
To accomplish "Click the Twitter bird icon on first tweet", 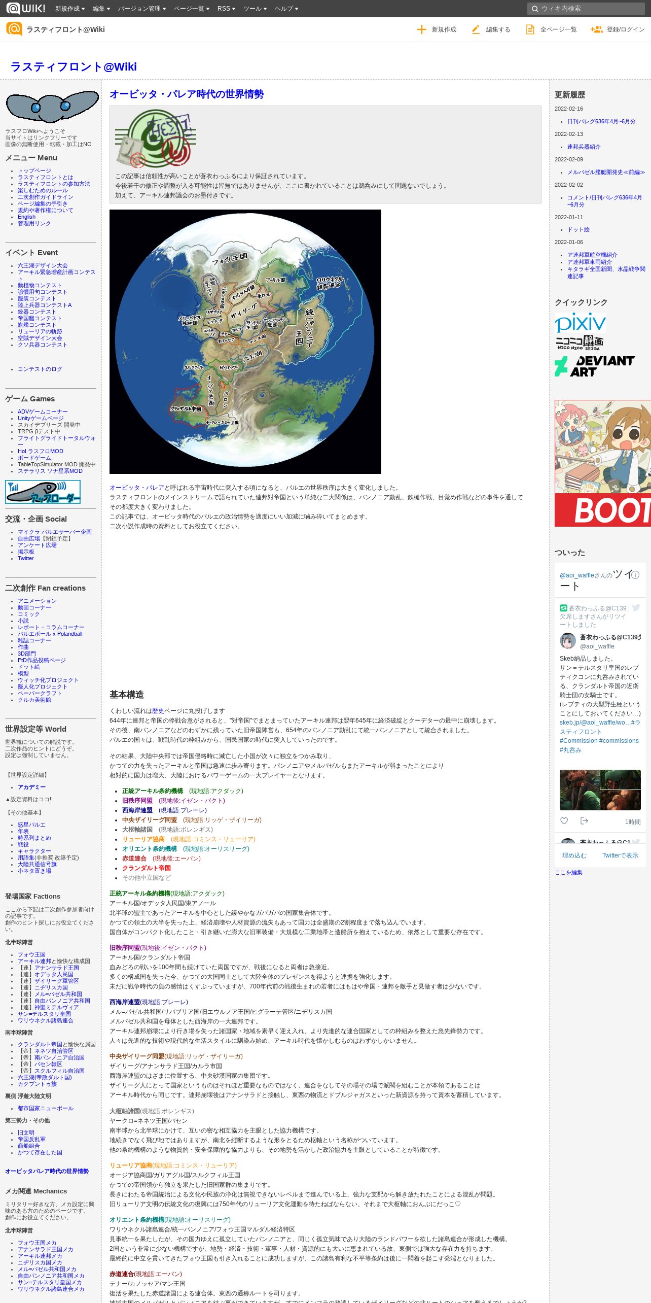I will click(636, 607).
